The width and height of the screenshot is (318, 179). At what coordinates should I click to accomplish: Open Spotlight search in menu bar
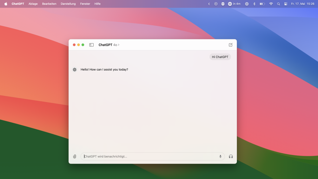pos(278,4)
